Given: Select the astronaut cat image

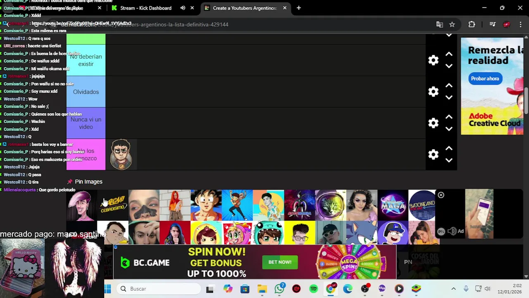Looking at the screenshot, I should (x=330, y=205).
